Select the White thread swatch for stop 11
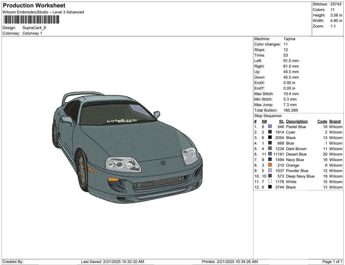This screenshot has height=265, width=345. [x=270, y=182]
